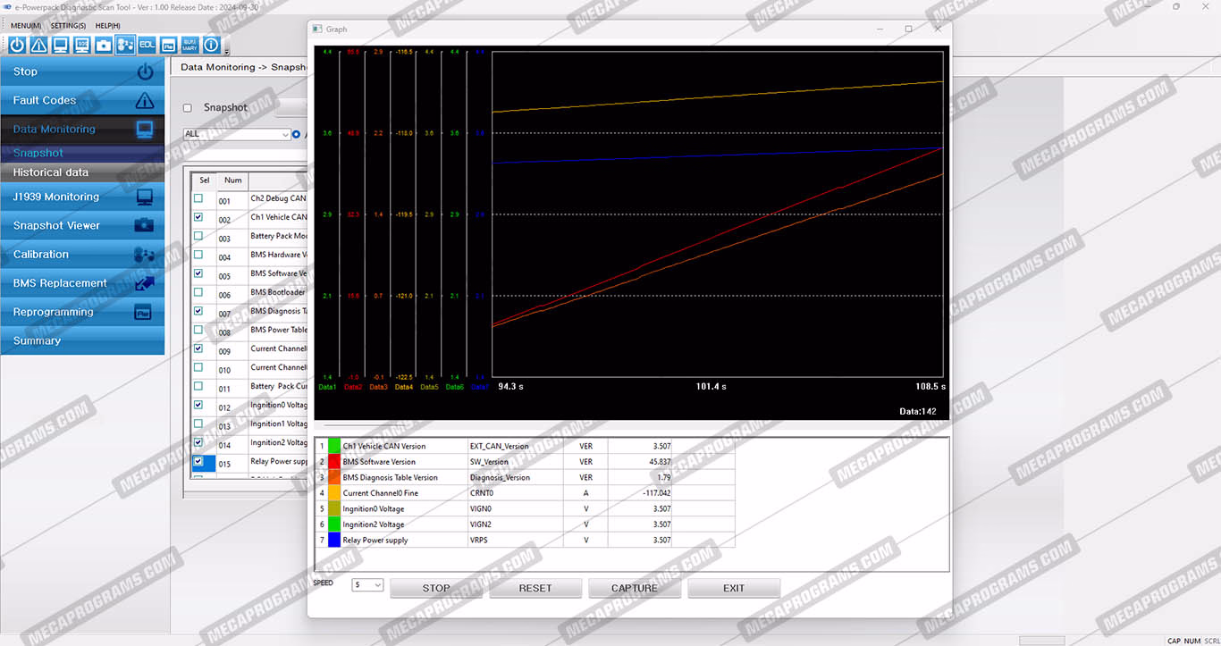Click the EOL toolbar icon
The image size is (1221, 646).
[x=147, y=45]
